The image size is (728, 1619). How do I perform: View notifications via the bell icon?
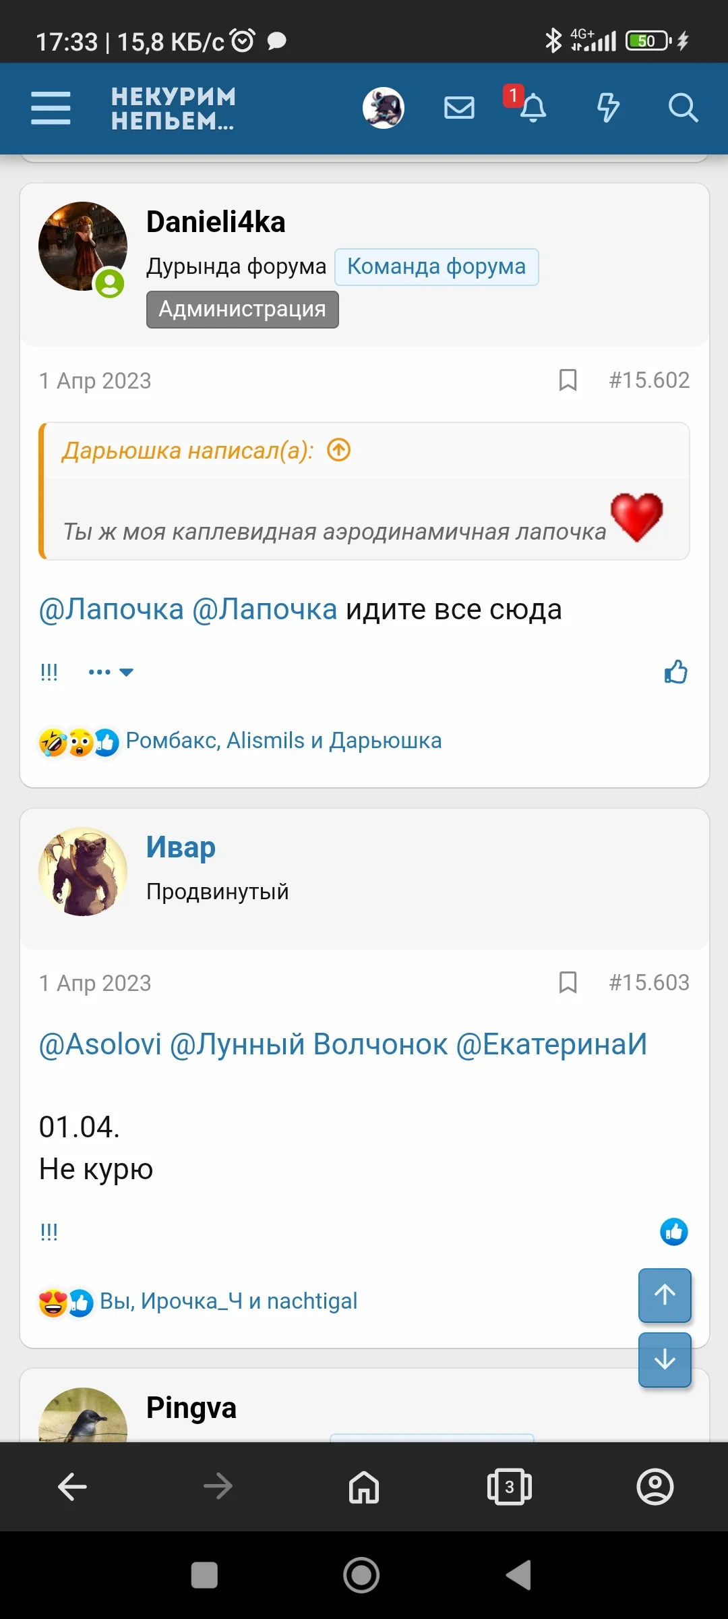[533, 108]
